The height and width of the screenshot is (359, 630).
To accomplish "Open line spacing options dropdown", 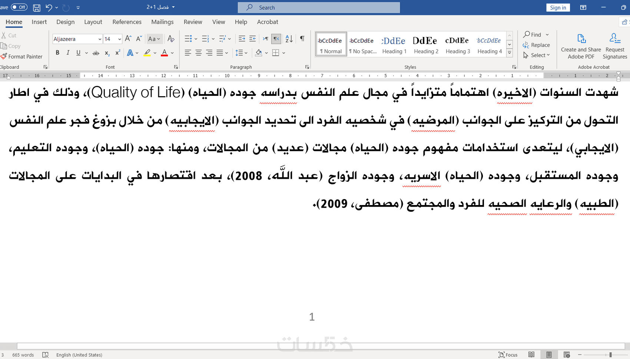I will (x=242, y=53).
